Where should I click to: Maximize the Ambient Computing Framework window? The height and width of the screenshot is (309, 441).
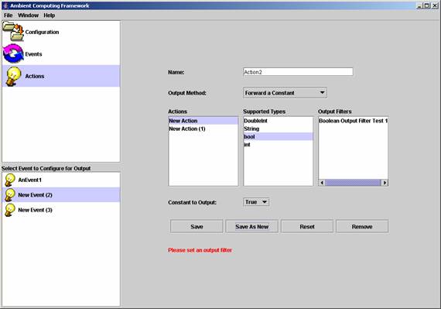(427, 5)
